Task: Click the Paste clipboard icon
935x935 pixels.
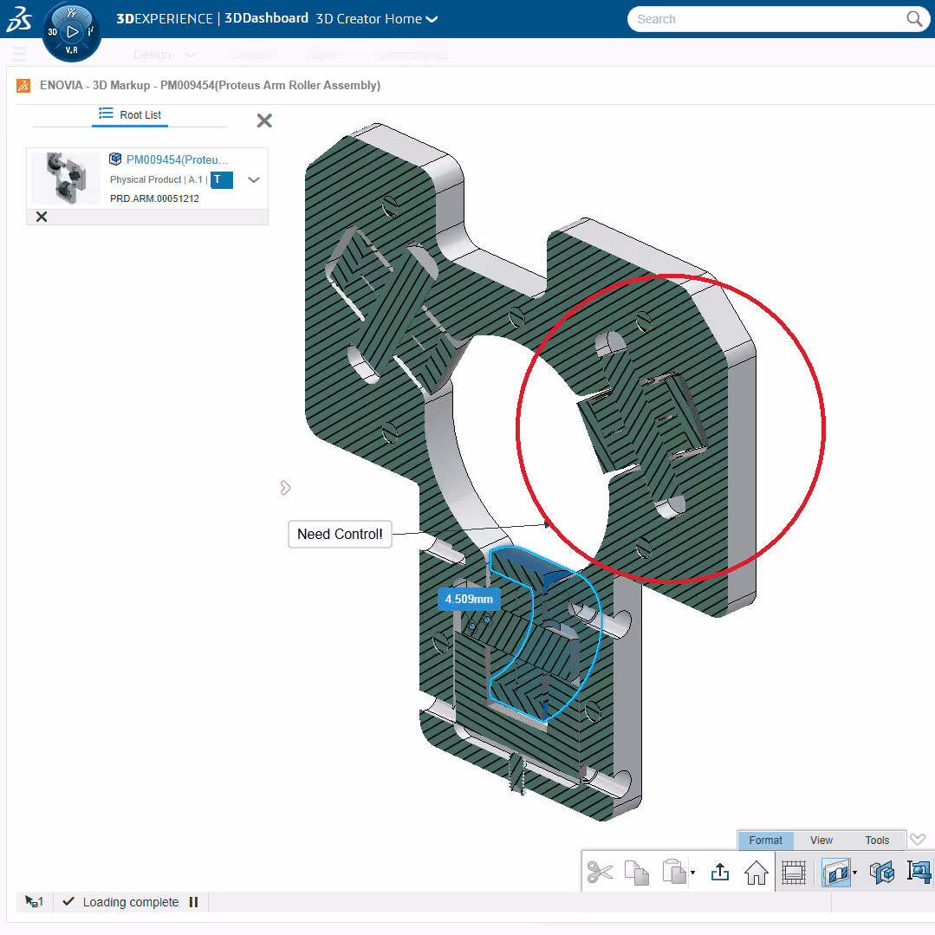Action: coord(674,872)
